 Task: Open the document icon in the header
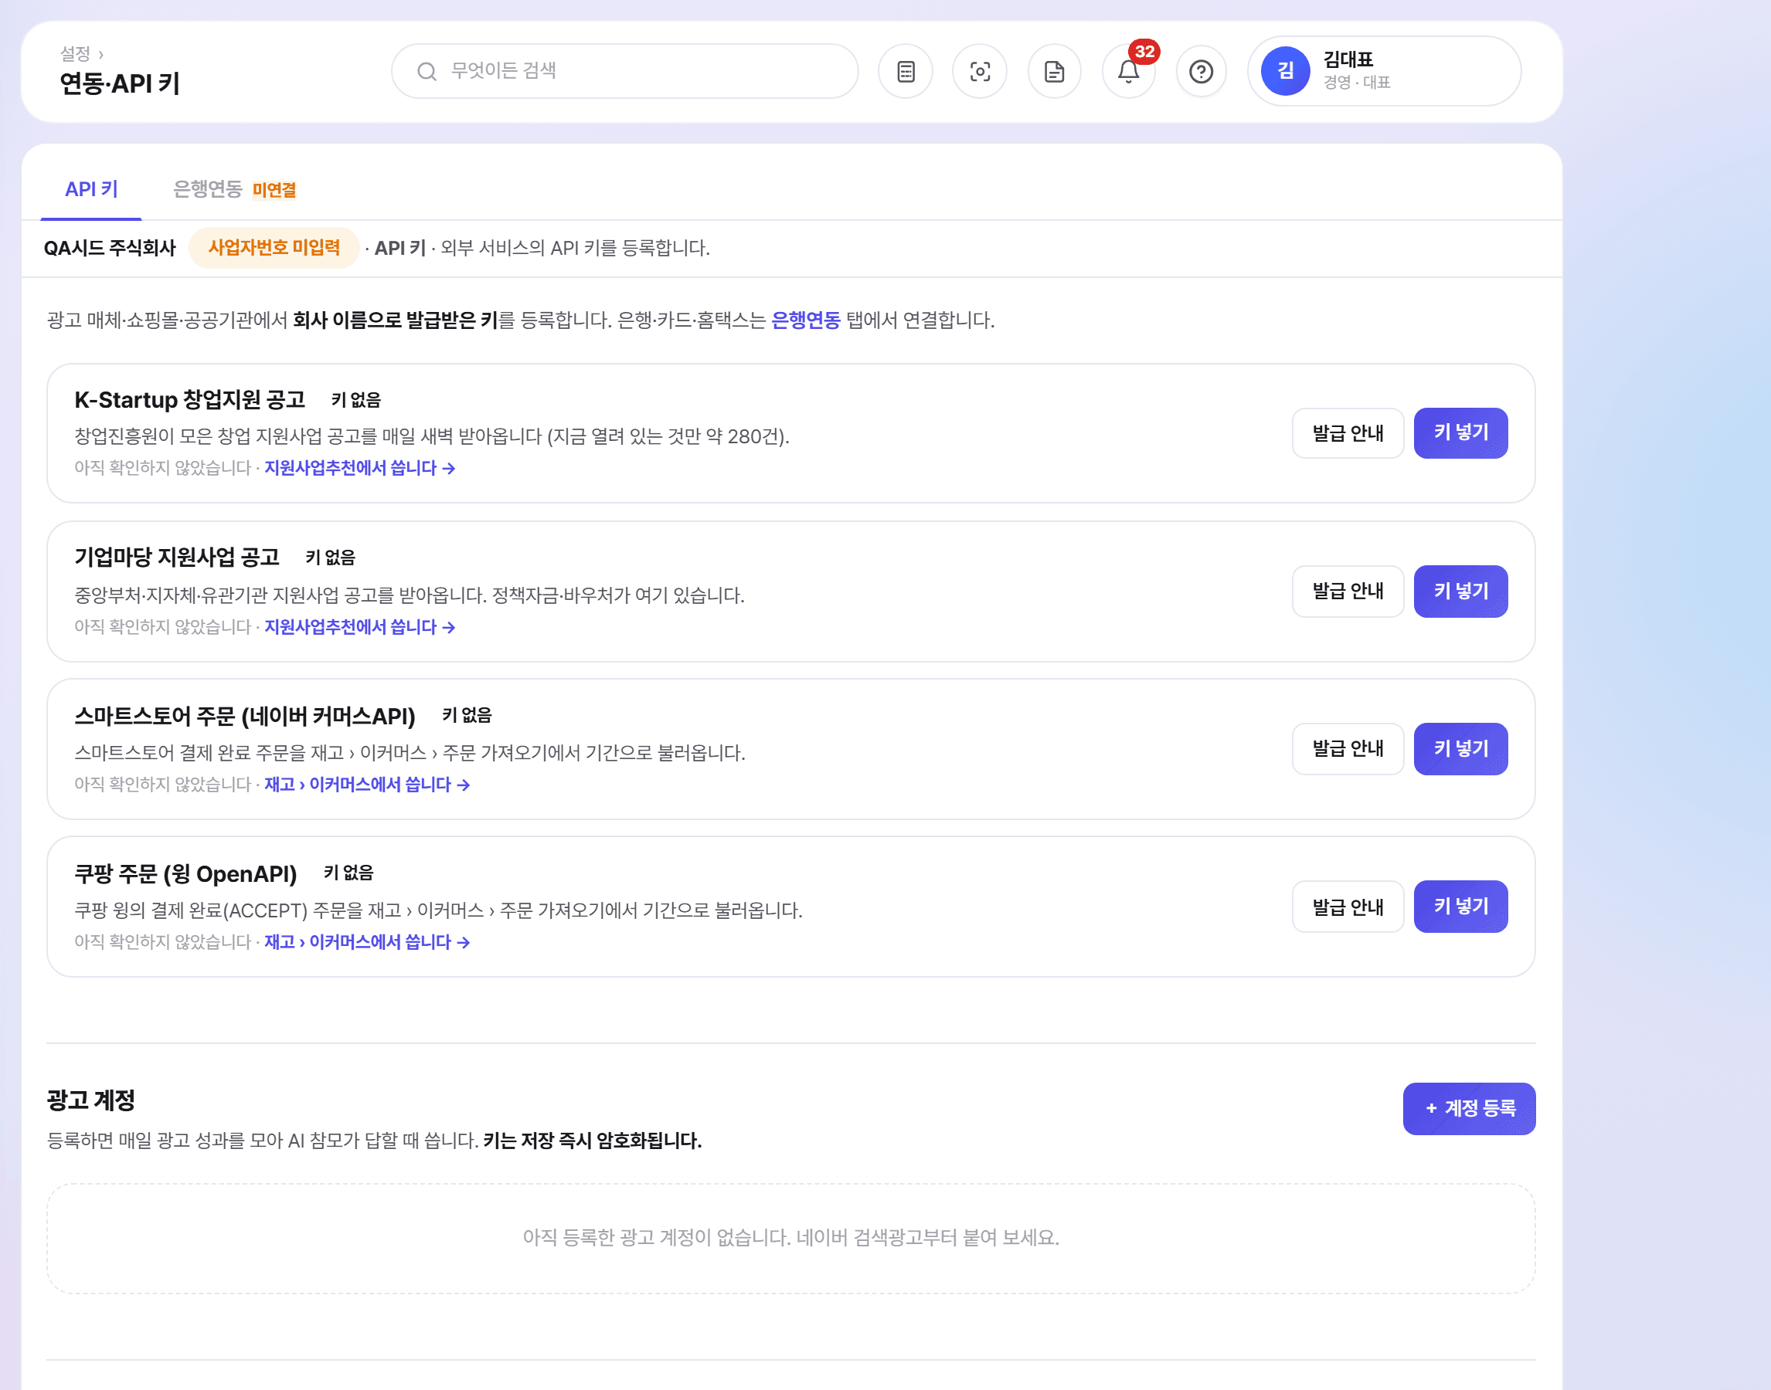(1055, 72)
